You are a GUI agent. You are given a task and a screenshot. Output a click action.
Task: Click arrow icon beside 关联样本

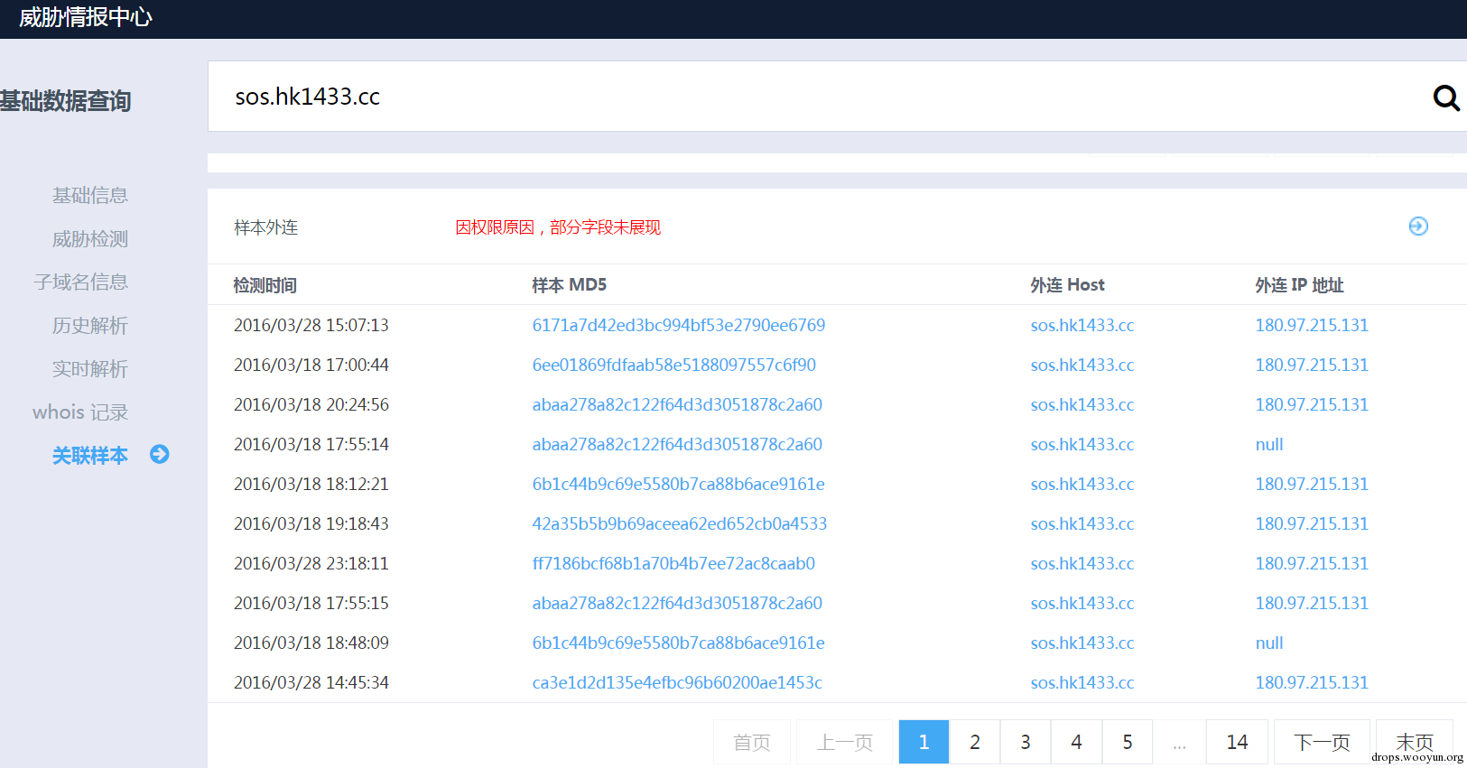pyautogui.click(x=160, y=454)
